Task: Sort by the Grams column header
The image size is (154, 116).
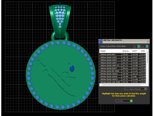Action: point(126,51)
